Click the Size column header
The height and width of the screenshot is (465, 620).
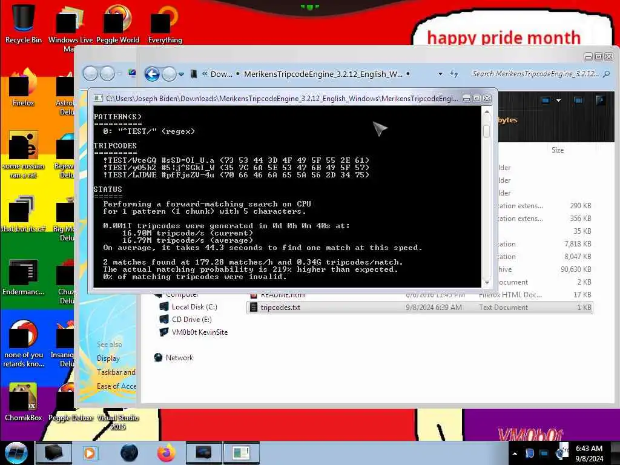[x=558, y=150]
